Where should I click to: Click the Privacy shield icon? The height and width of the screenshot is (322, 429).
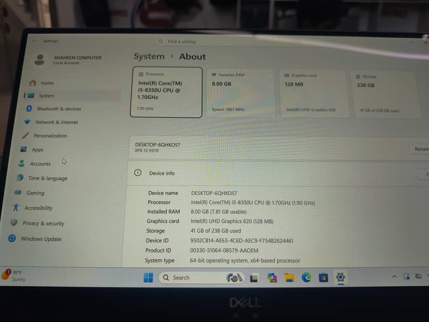pos(14,222)
